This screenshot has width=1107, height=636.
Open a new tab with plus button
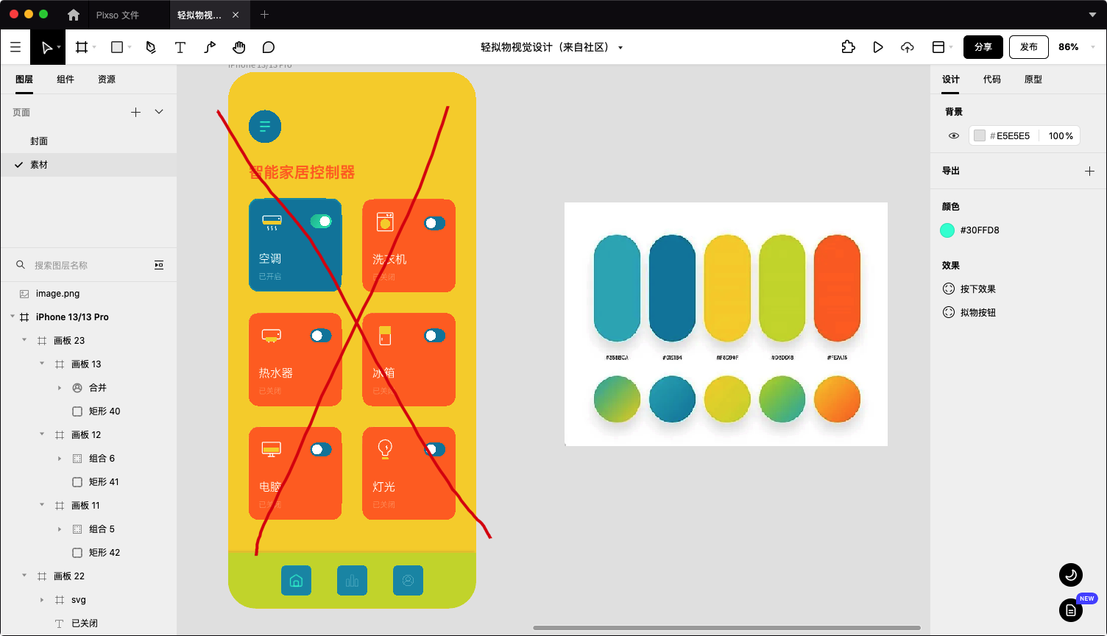pos(265,15)
